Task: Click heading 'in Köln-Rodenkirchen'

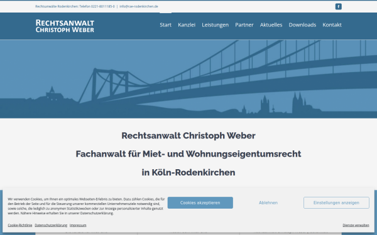Action: click(188, 172)
